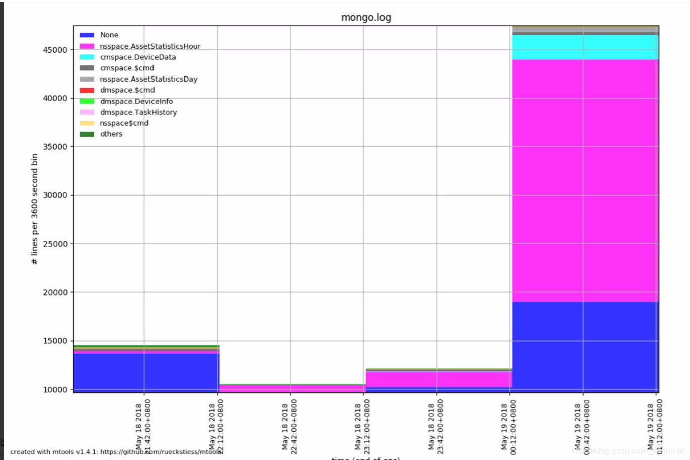The image size is (690, 460).
Task: Select the cmspace.$cmd legend label
Action: [127, 68]
